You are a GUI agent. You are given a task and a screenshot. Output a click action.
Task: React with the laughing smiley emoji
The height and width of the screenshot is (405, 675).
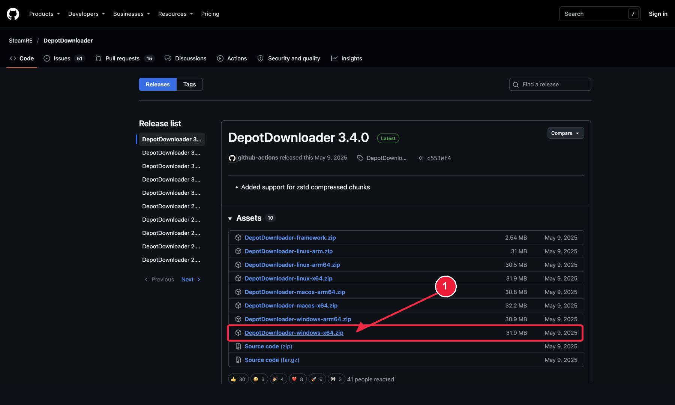pos(259,379)
